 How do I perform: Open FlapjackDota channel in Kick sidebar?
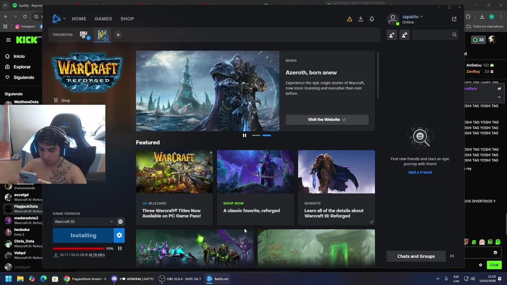pyautogui.click(x=23, y=209)
